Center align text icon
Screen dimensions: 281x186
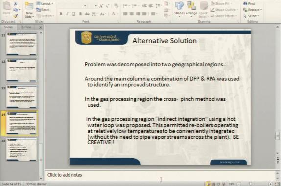tap(132, 14)
